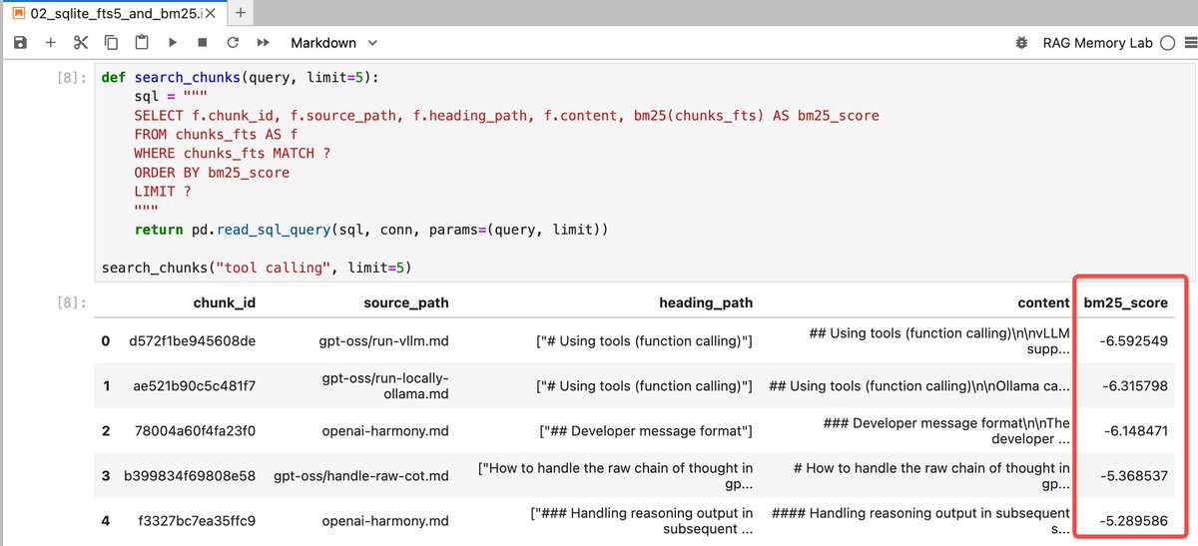
Task: Run the selected cell with play icon
Action: (173, 43)
